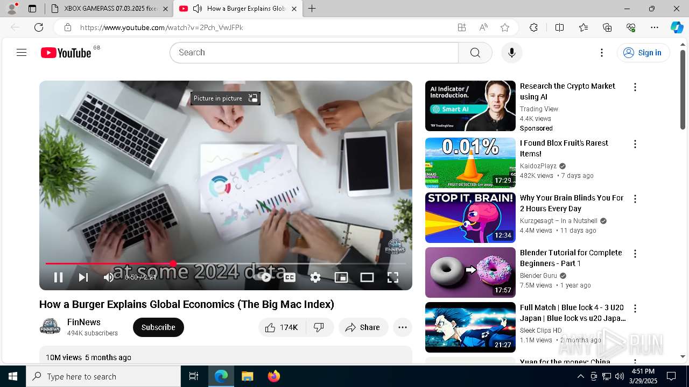Open Edge Settings and more menu
This screenshot has width=689, height=387.
tap(655, 27)
